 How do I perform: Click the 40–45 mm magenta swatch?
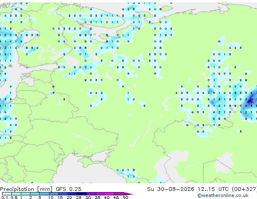click(110, 194)
